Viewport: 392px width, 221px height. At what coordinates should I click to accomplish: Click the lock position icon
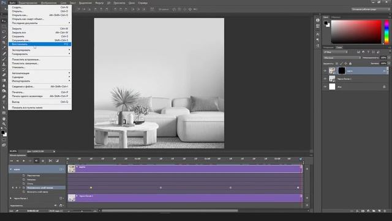[345, 64]
